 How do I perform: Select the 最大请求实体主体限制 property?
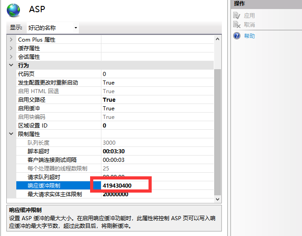coord(115,194)
